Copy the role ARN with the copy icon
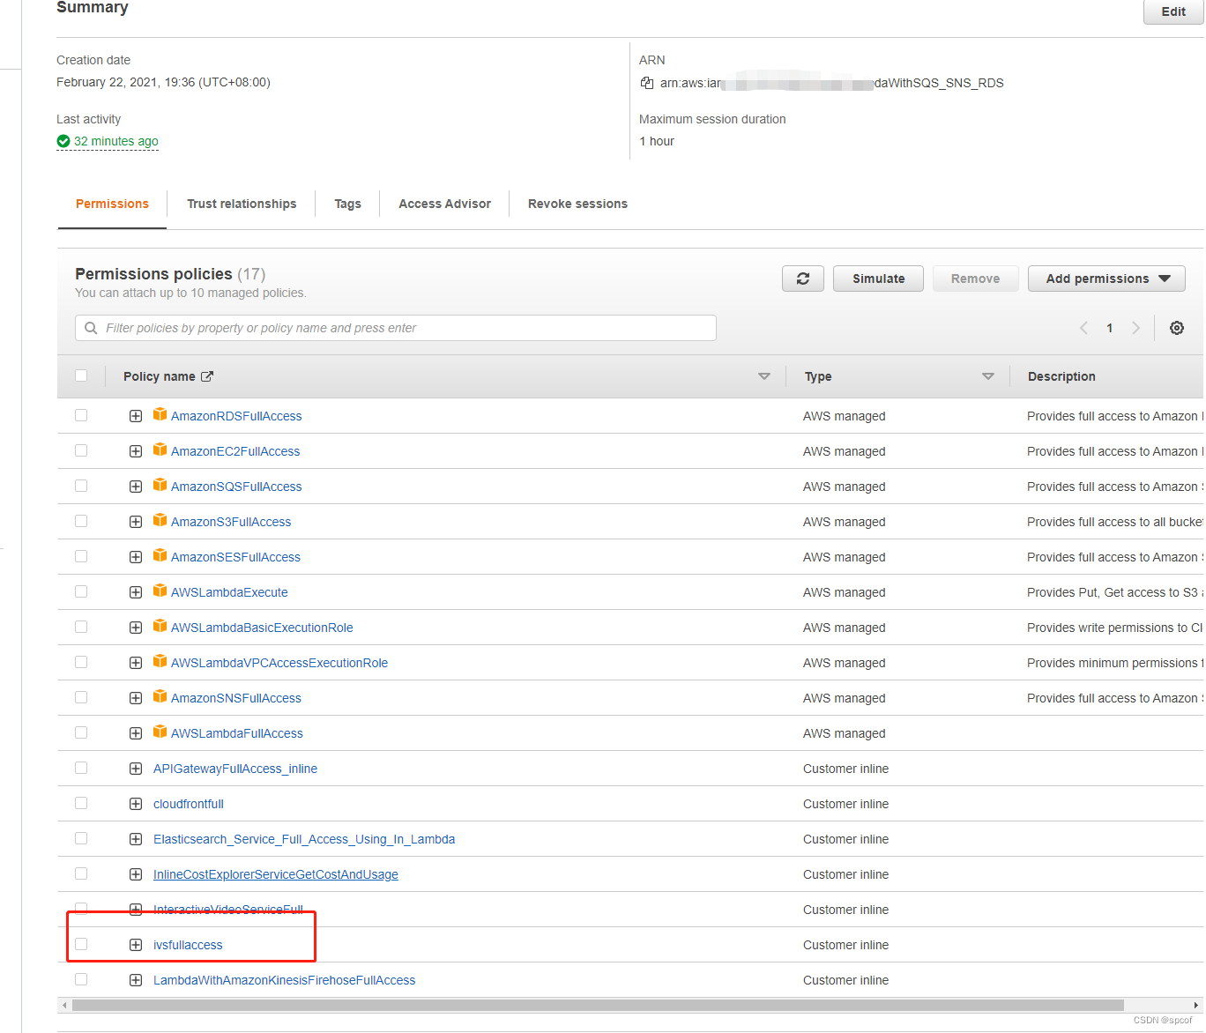 (x=647, y=83)
